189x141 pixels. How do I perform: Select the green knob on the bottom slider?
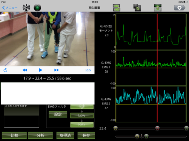146,136
